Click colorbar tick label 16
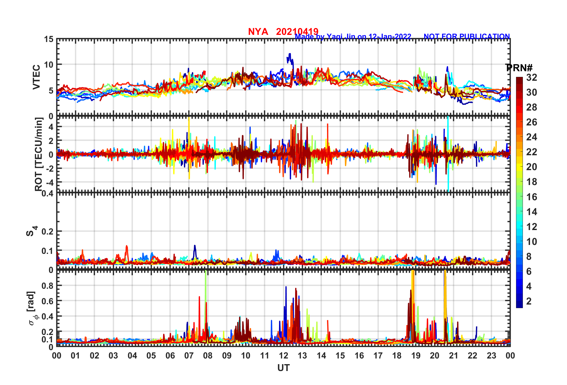Screen dimensions: 567x385 tap(532, 197)
